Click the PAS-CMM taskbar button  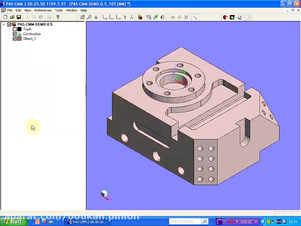pos(87,221)
